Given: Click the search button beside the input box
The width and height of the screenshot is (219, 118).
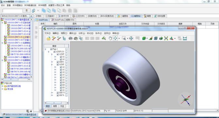Looking at the screenshot, I should coord(26,11).
